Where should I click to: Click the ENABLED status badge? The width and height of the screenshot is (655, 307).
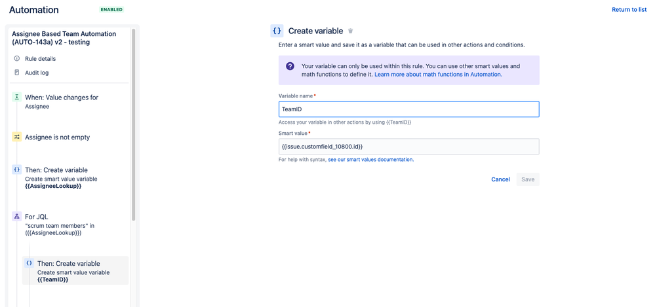[x=111, y=9]
